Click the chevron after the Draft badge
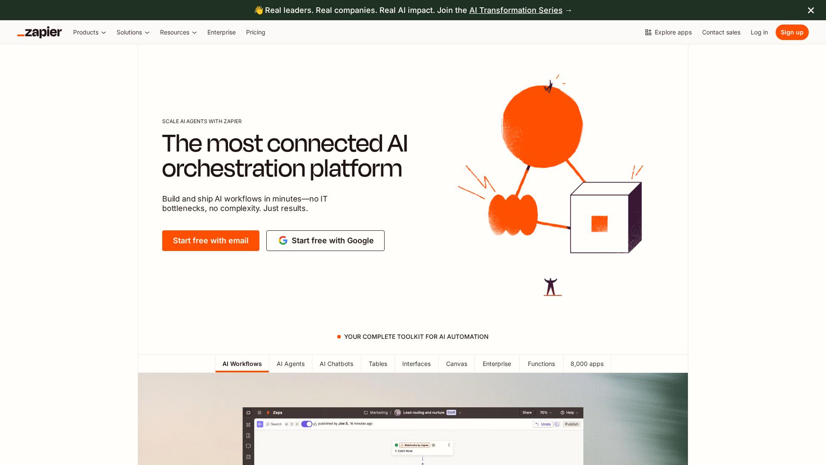 pos(460,412)
